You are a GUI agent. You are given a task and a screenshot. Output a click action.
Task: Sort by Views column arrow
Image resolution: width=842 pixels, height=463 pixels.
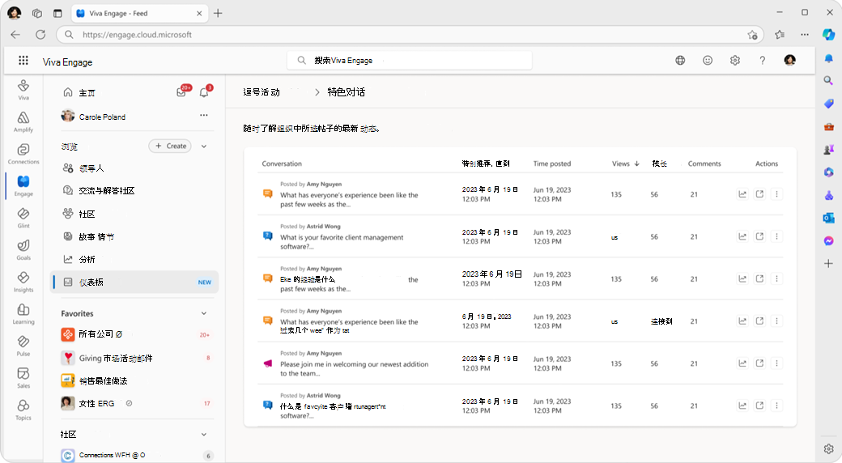(x=637, y=164)
